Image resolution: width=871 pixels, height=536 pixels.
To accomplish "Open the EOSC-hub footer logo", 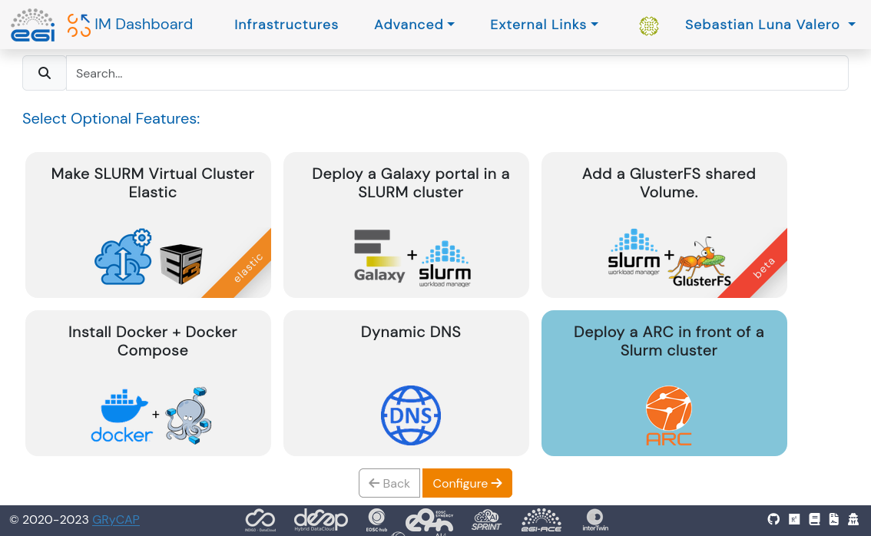I will coord(376,521).
